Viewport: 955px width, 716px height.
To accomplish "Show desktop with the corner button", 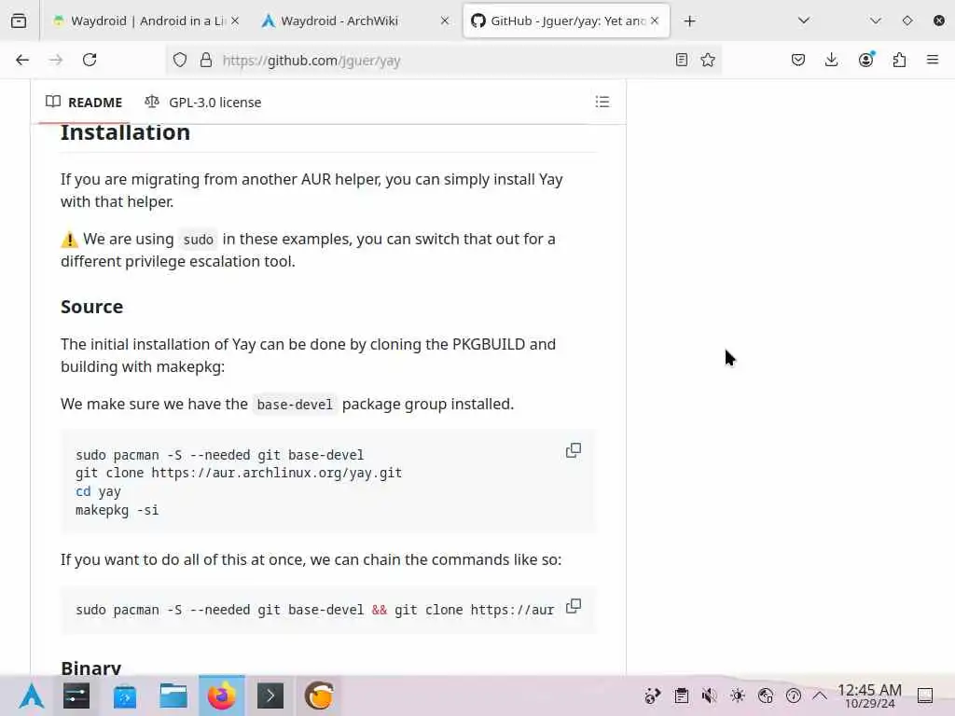I will pos(925,695).
